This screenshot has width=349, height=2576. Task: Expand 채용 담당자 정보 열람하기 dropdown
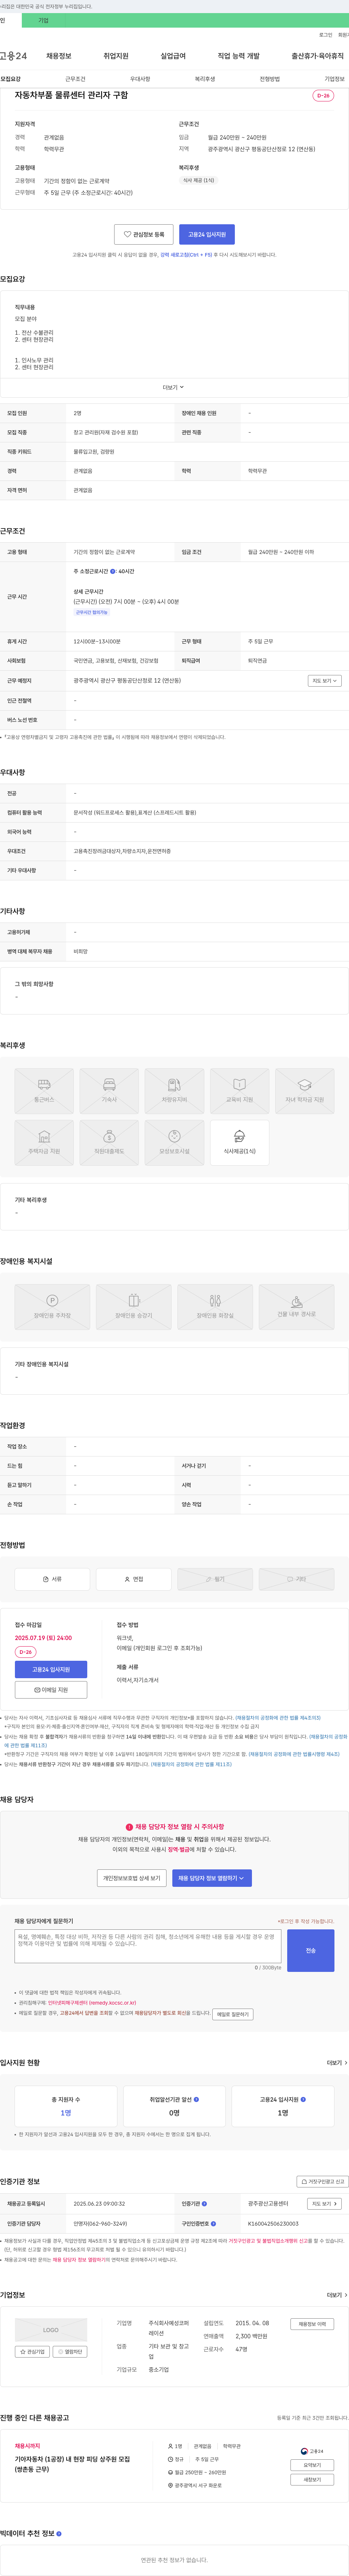212,1878
